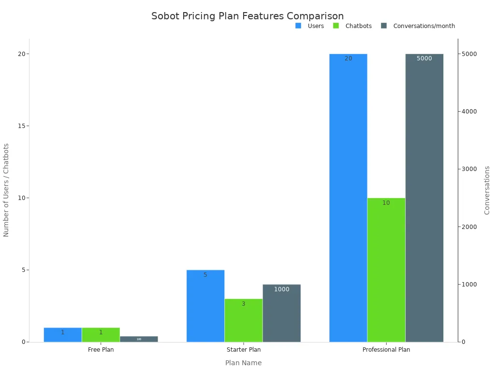Viewport: 495px width, 371px height.
Task: Select the Free Plan conversations bar
Action: 139,339
